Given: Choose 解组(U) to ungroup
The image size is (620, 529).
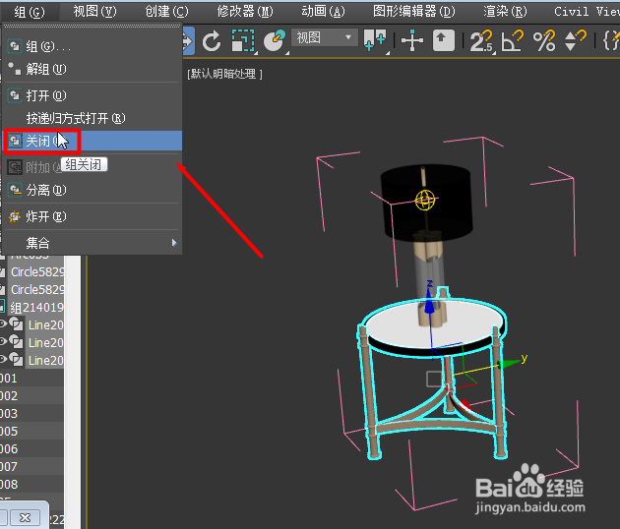Looking at the screenshot, I should pyautogui.click(x=93, y=69).
